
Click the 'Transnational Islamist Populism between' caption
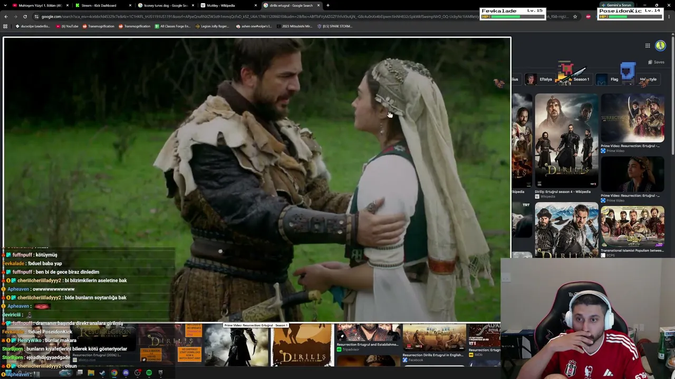632,251
